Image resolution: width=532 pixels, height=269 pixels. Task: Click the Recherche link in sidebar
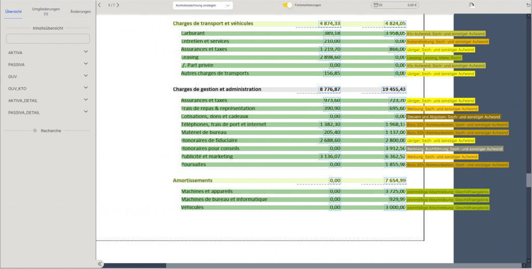tap(51, 131)
